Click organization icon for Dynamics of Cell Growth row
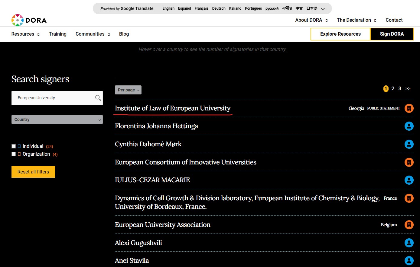420x267 pixels. point(409,198)
